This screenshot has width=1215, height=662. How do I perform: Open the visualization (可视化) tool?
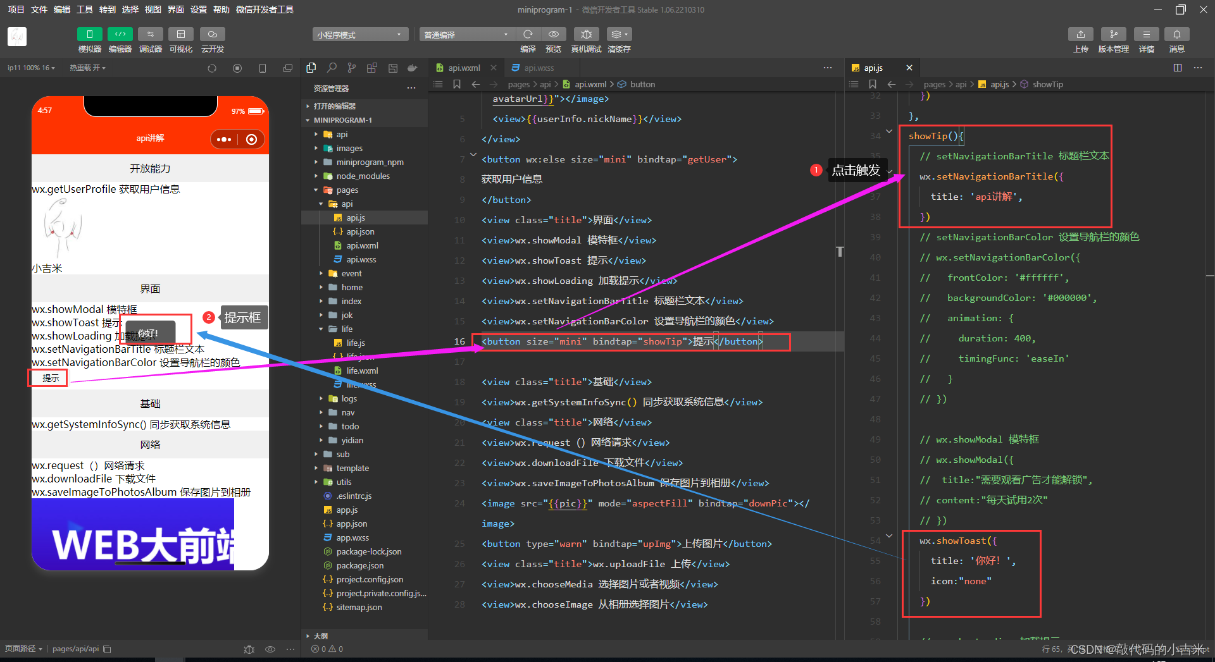(181, 34)
